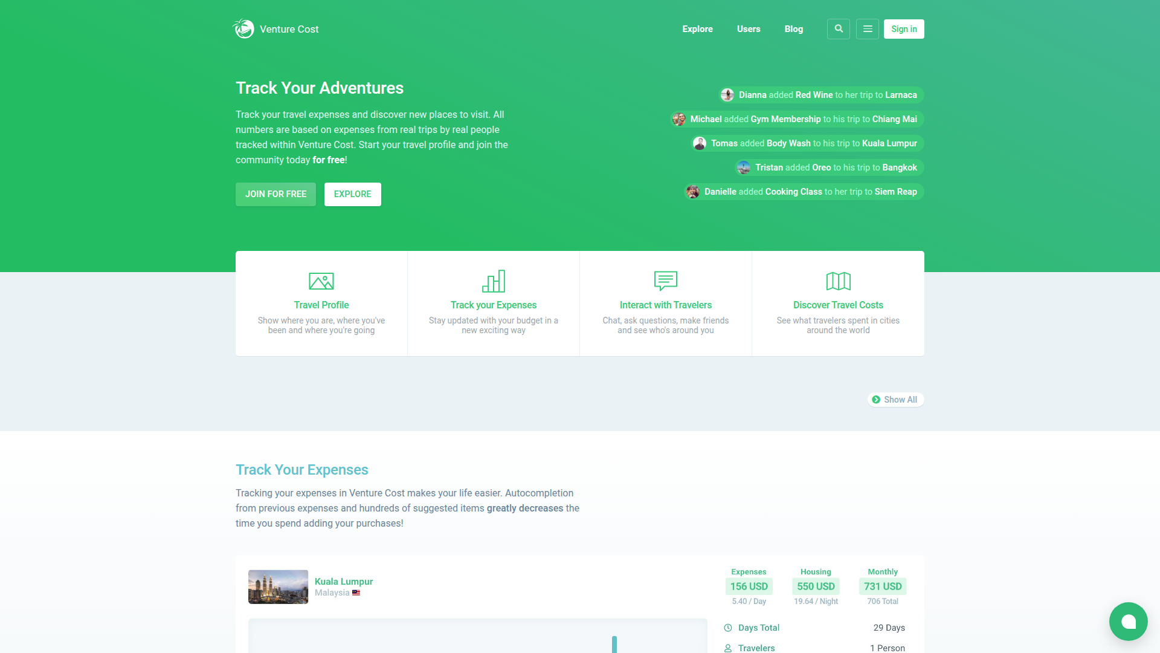Click the '706 Total' monthly figure
The width and height of the screenshot is (1160, 653).
(x=883, y=602)
